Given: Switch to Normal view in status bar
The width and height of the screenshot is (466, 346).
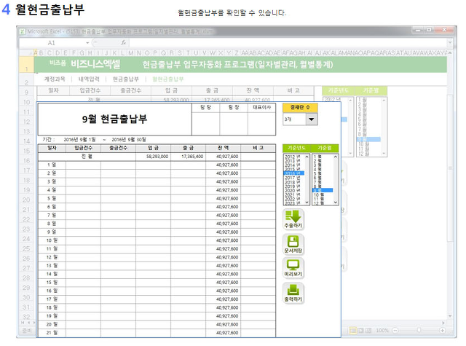Looking at the screenshot, I should click(x=353, y=330).
